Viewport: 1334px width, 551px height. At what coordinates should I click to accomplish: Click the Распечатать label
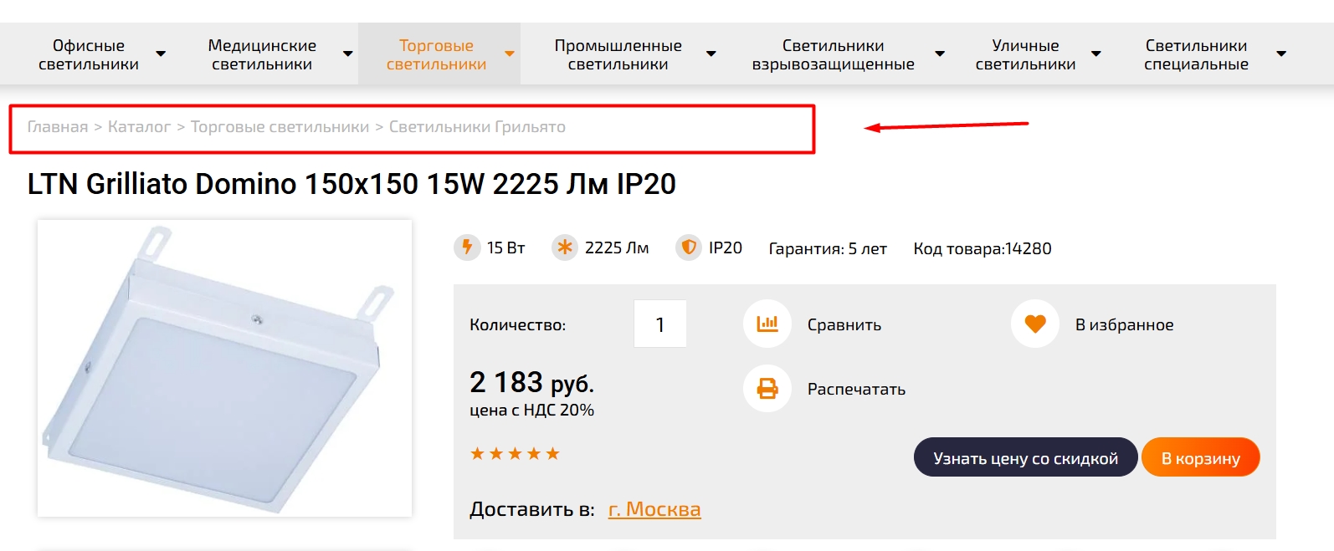pos(856,390)
